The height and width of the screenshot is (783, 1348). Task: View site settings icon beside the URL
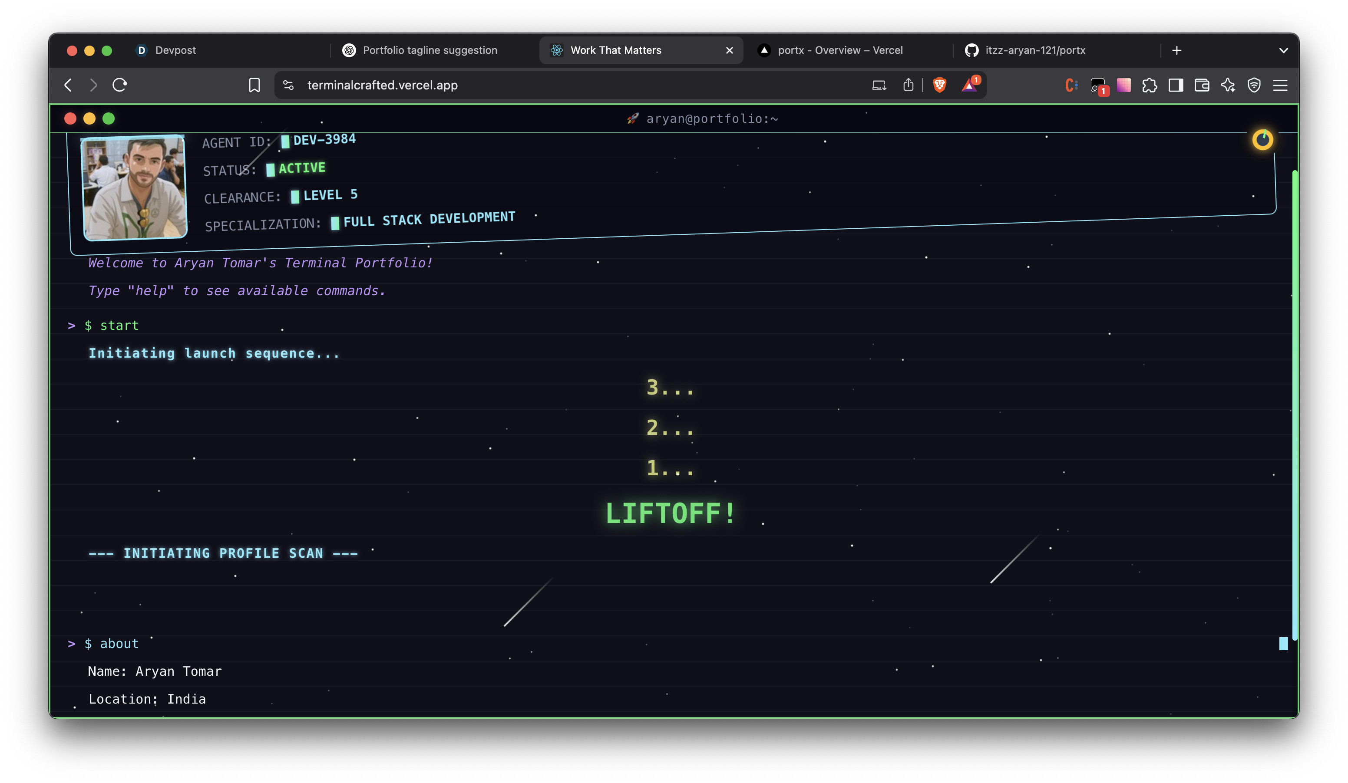click(288, 85)
